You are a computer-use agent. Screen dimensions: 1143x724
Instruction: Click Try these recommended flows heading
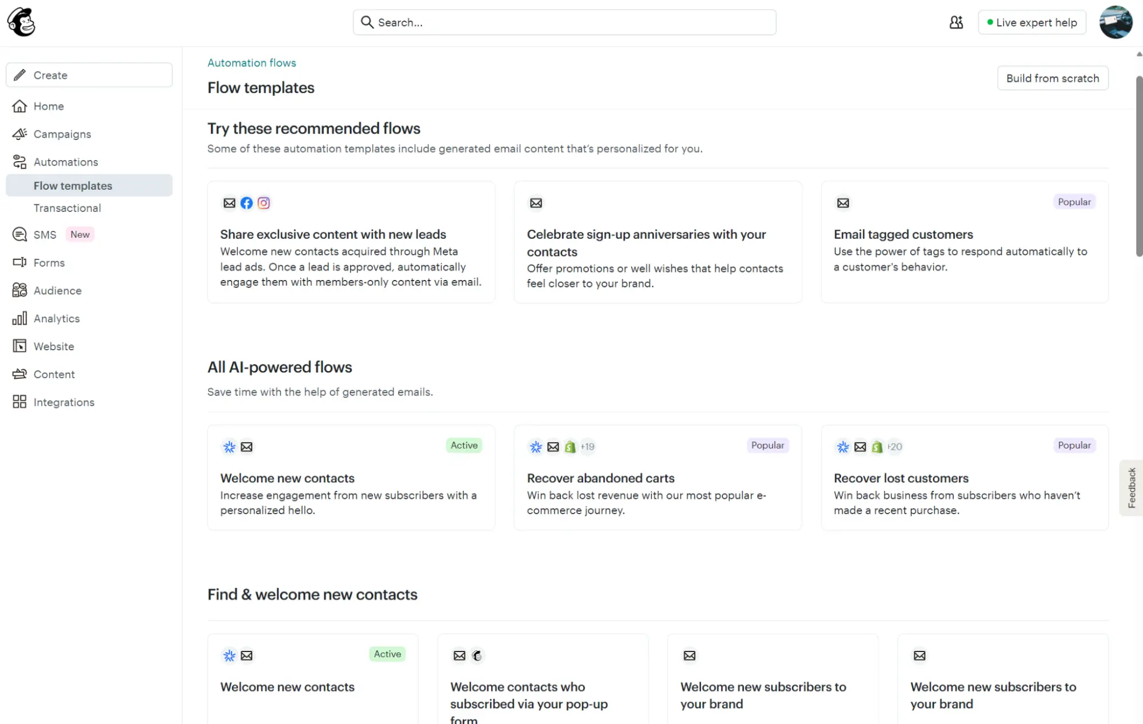click(313, 129)
